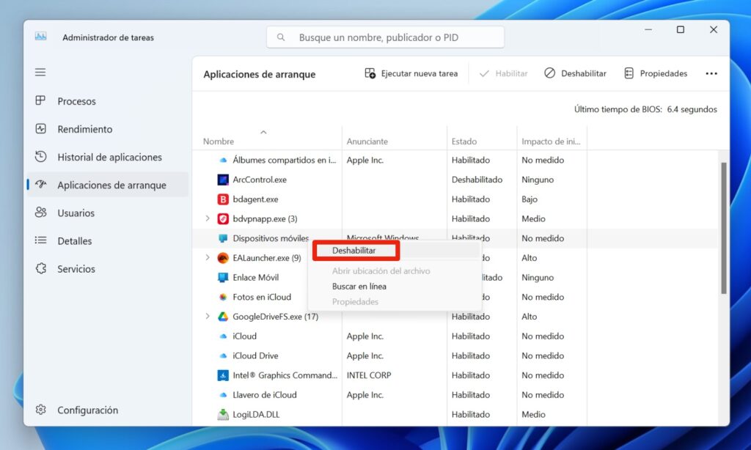Open Historial de aplicaciones clock icon

pos(40,157)
